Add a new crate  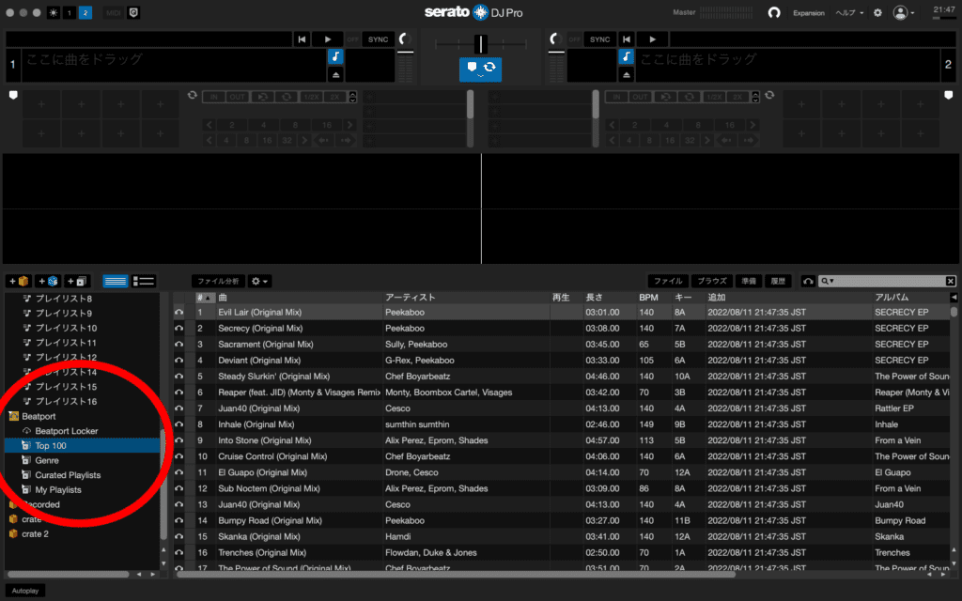click(x=19, y=281)
